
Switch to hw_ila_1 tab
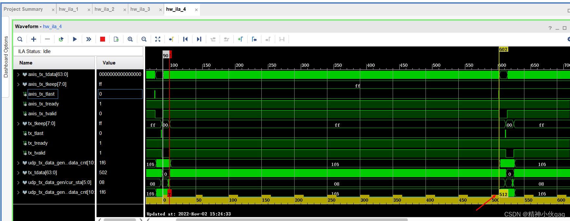coord(69,9)
